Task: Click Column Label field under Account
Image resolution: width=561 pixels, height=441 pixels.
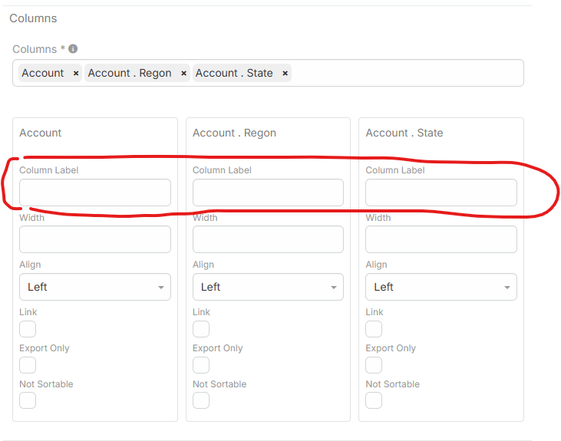Action: coord(94,193)
